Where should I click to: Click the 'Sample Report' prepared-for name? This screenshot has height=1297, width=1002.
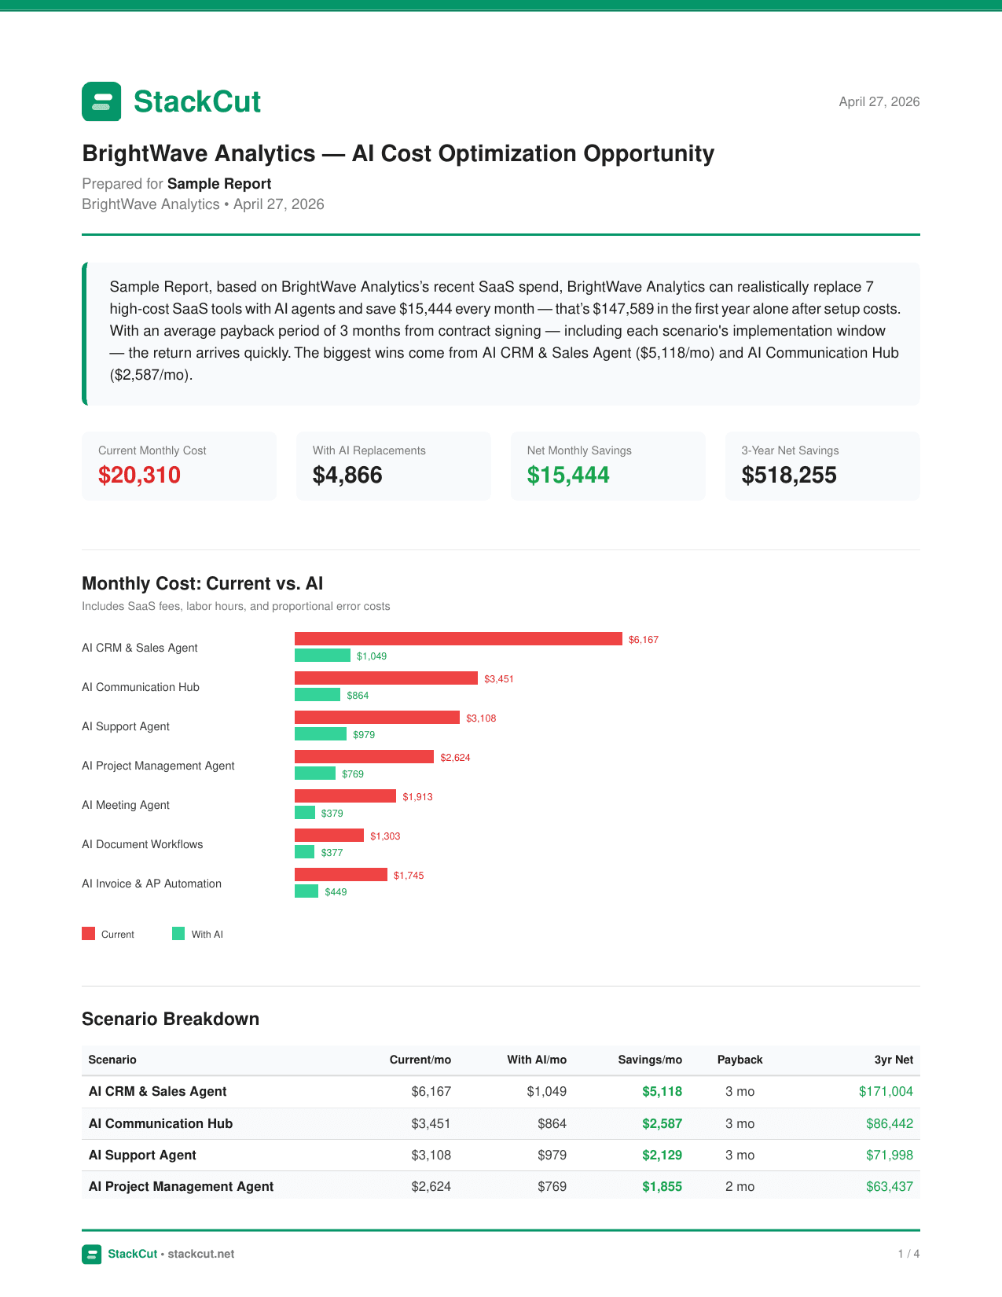[219, 184]
